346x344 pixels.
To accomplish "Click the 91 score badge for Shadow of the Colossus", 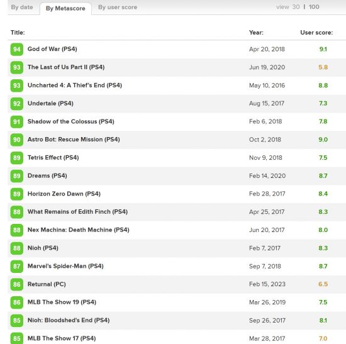I will pos(17,121).
